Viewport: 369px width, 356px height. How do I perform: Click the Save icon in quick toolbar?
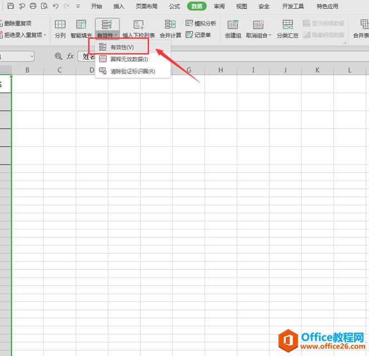pyautogui.click(x=11, y=6)
